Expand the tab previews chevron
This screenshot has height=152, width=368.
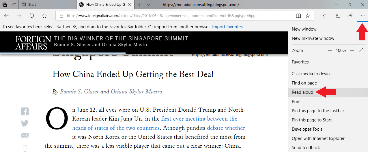(x=148, y=5)
